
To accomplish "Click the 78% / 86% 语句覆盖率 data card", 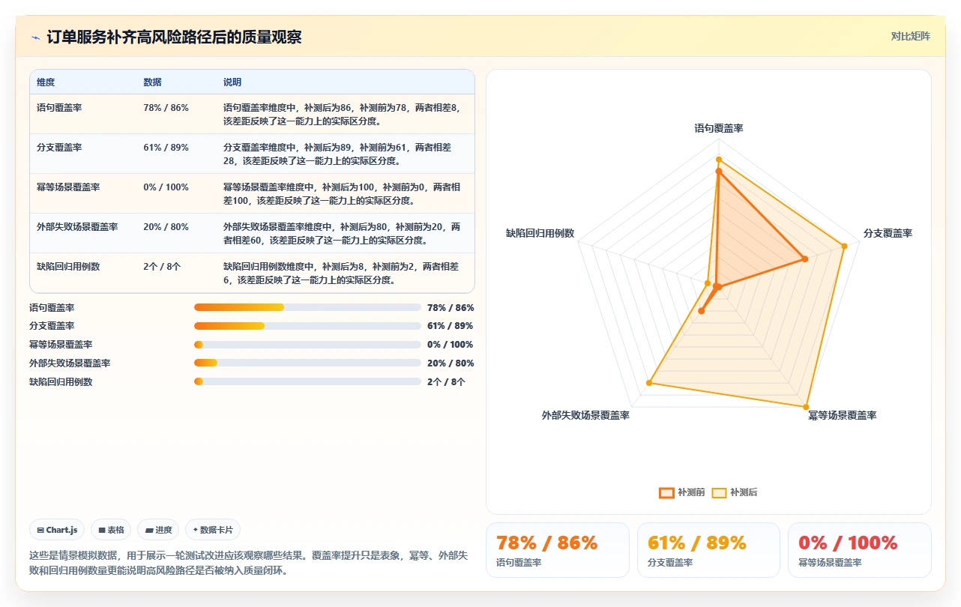I will coord(557,550).
